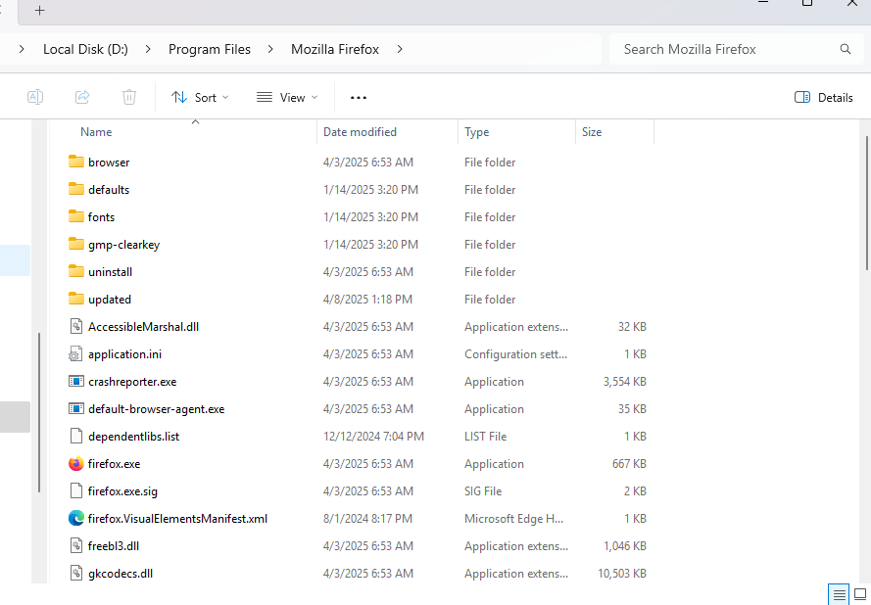
Task: Click the dependentlibs.list file icon
Action: 76,437
